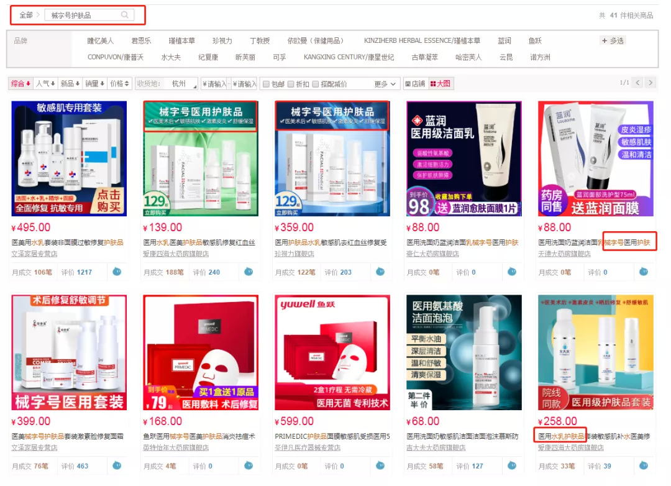Open the 械字号医用套装 product image

click(x=69, y=352)
